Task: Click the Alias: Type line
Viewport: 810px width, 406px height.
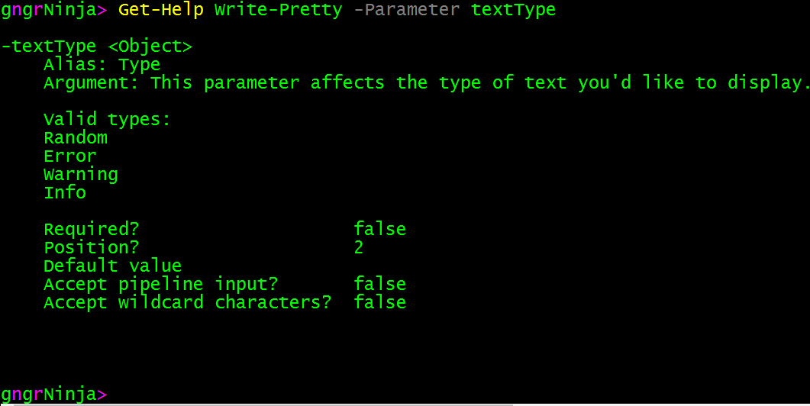Action: pyautogui.click(x=102, y=65)
